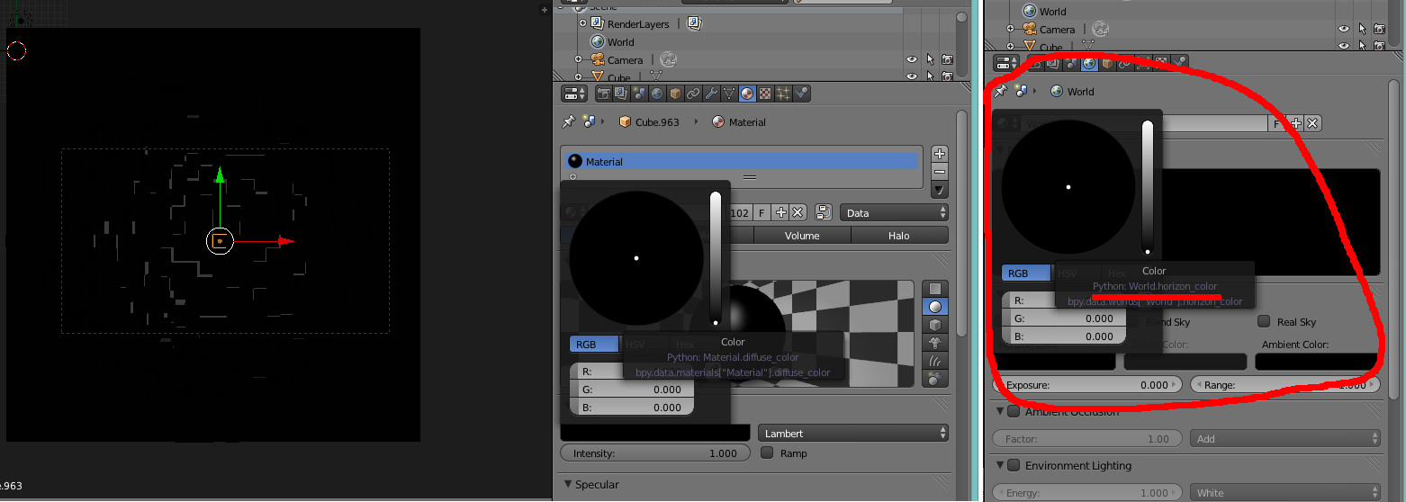The width and height of the screenshot is (1406, 502).
Task: Select the sphere preview type icon
Action: [935, 307]
